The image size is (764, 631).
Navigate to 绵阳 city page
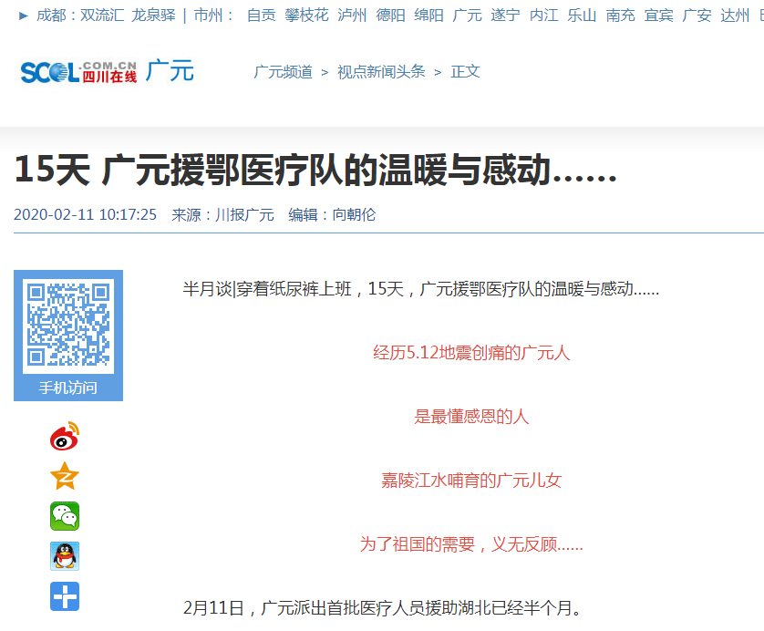[x=428, y=16]
